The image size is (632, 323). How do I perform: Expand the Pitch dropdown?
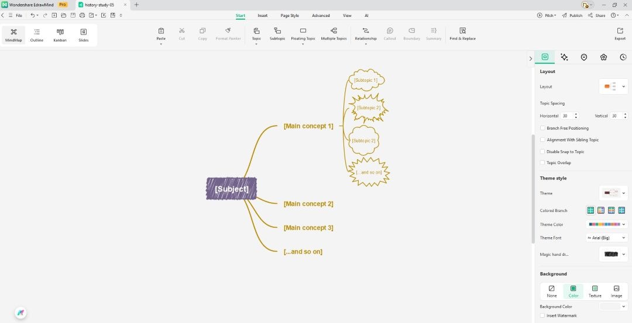[x=546, y=15]
